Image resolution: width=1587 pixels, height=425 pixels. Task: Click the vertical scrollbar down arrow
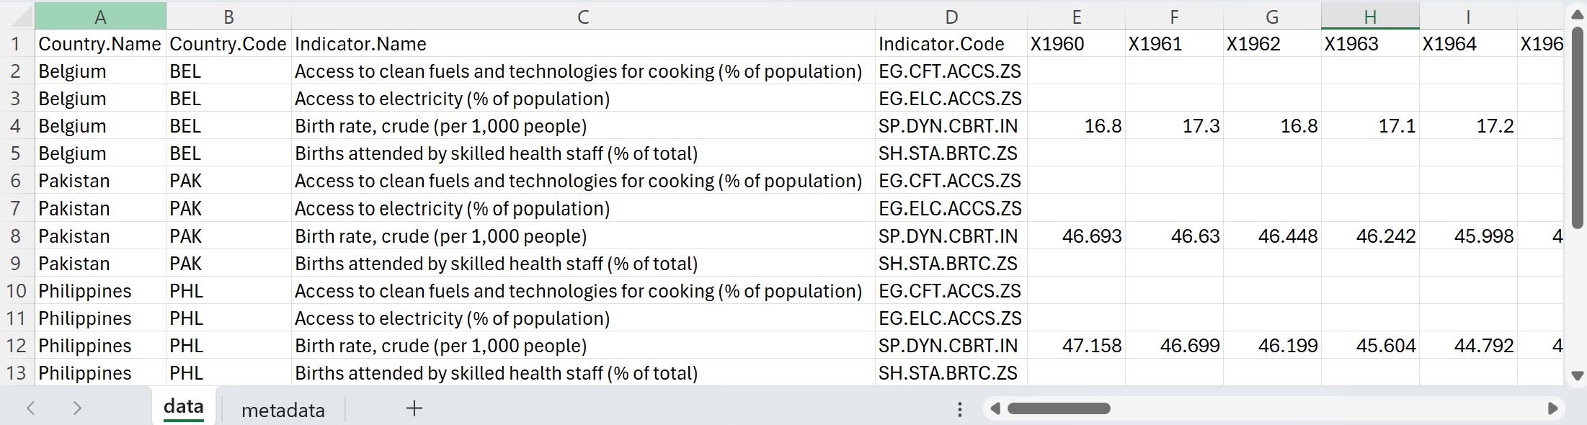coord(1577,375)
